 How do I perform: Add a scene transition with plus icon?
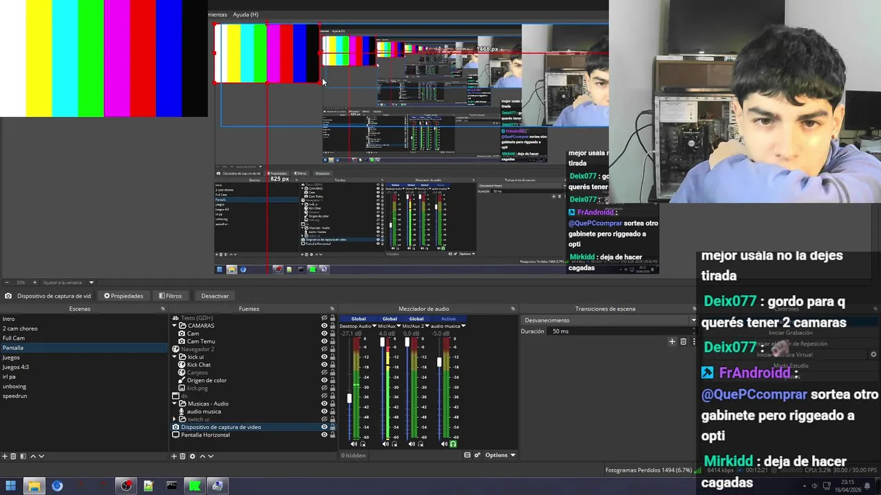tap(672, 341)
